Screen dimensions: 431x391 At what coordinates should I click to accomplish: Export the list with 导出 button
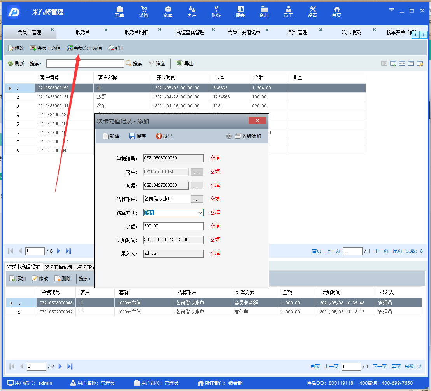tap(185, 63)
